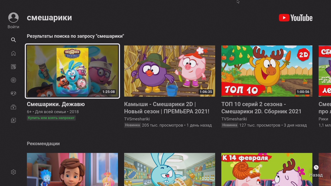331x186 pixels.
Task: Click the back arrow icon above Назад
Action: click(316, 167)
